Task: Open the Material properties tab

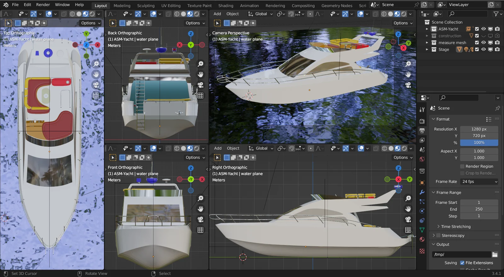Action: point(422,240)
